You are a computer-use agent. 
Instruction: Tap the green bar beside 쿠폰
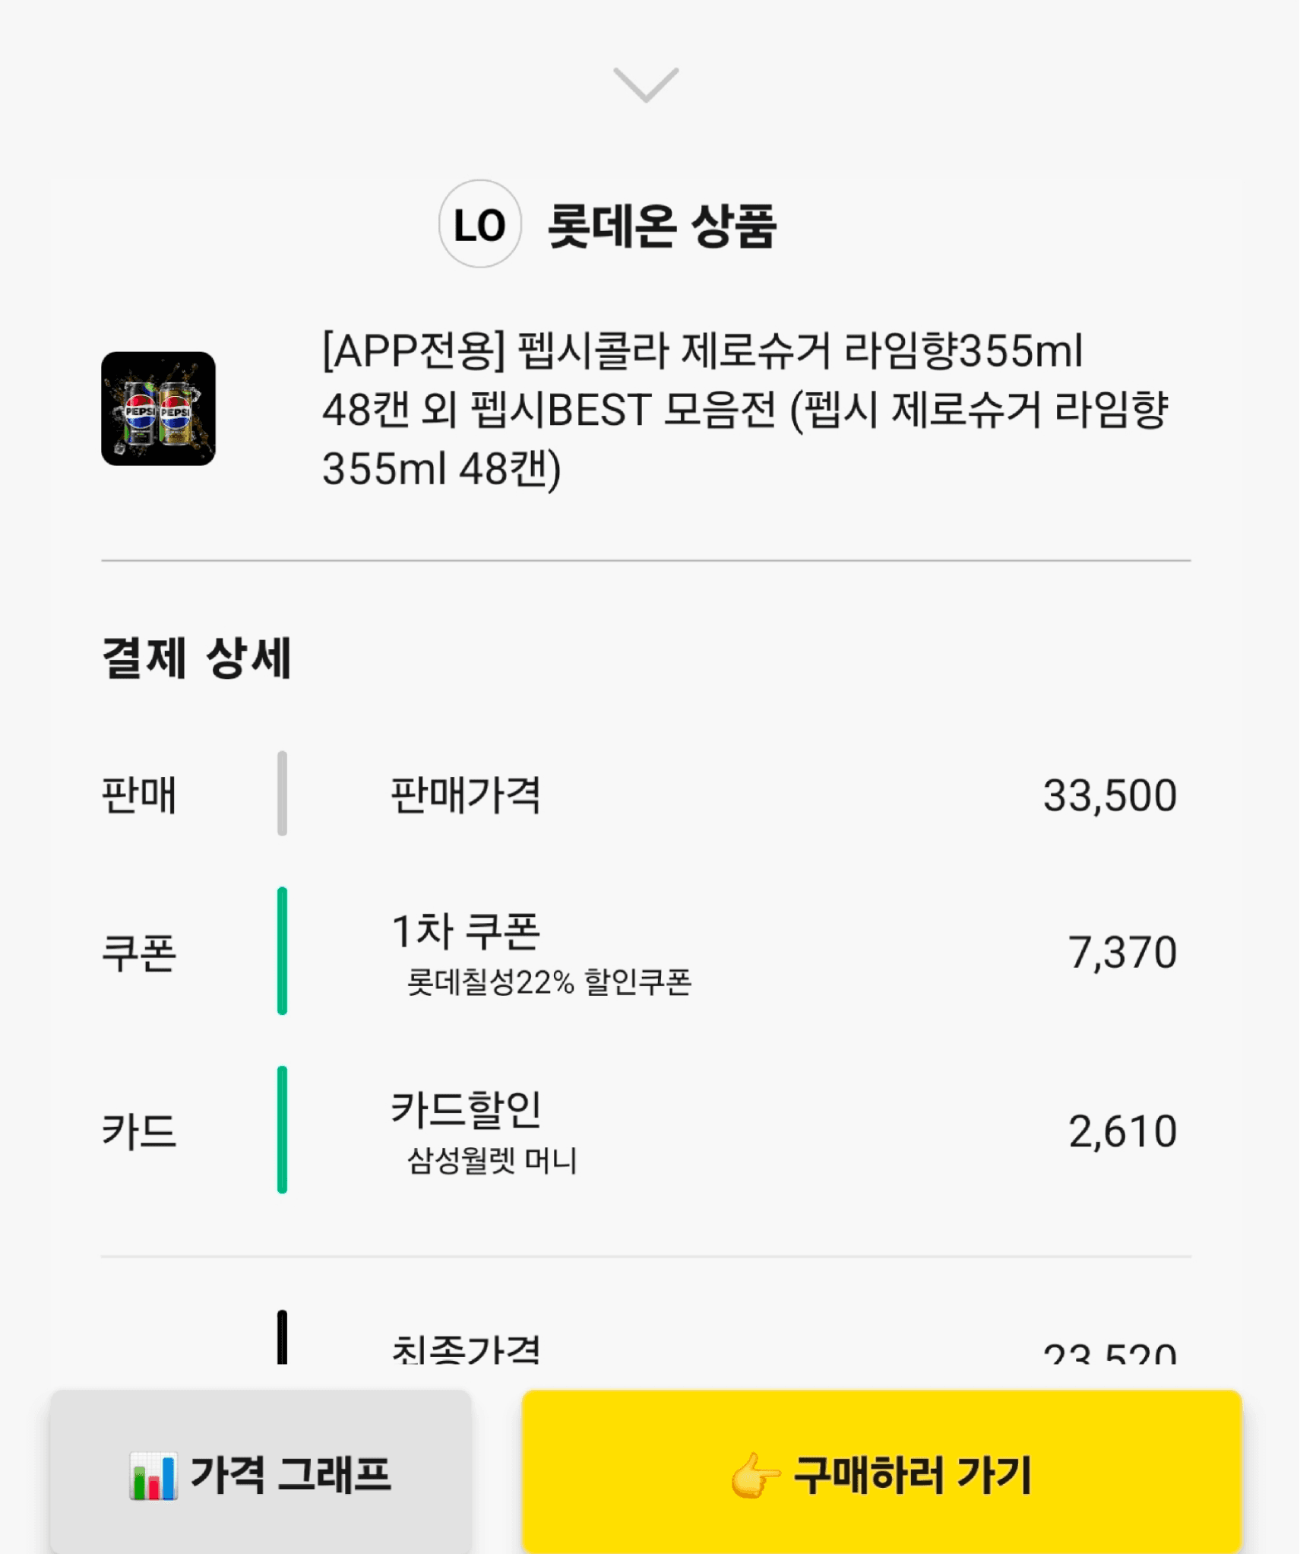pos(282,950)
